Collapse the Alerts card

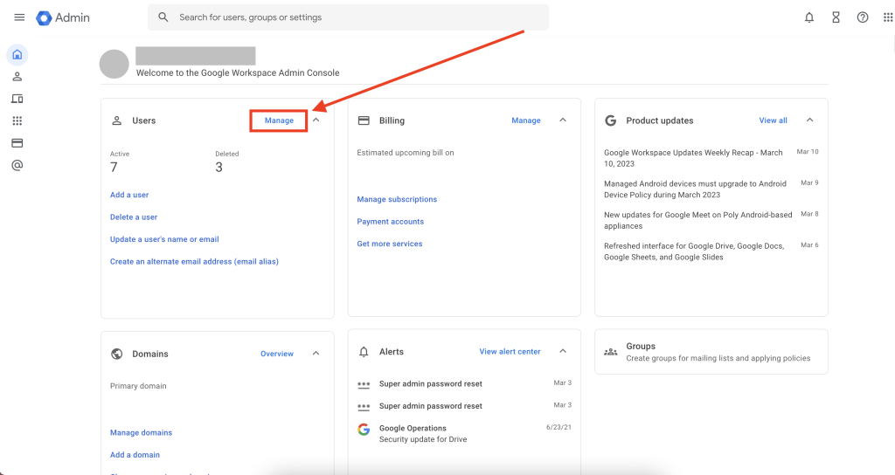[x=563, y=352]
